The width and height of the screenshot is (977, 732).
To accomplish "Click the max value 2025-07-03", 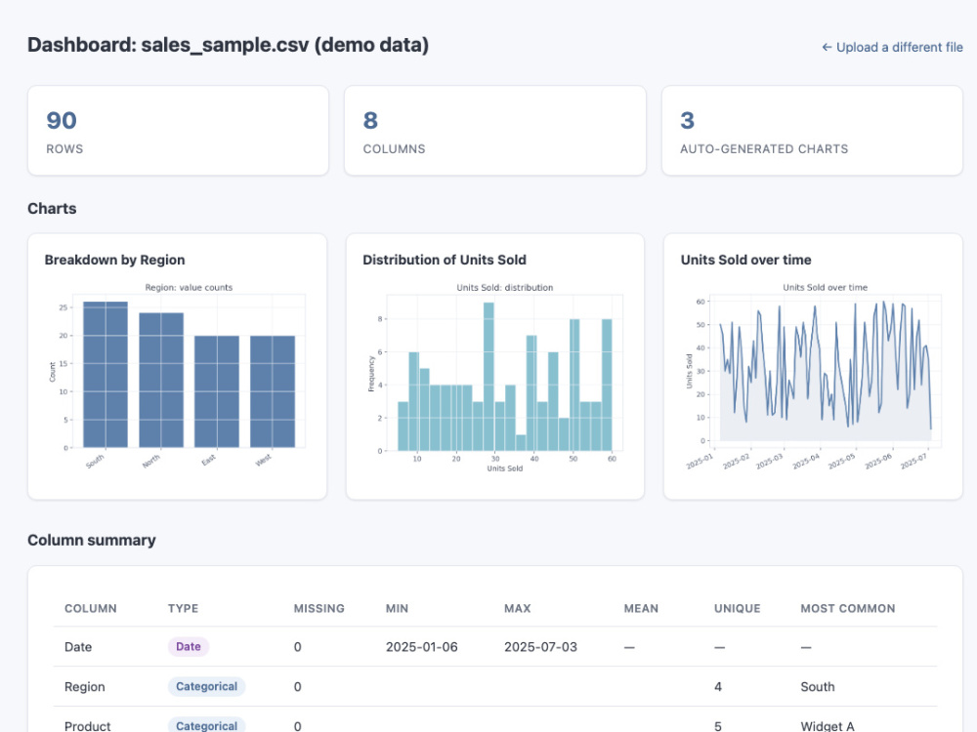I will tap(541, 647).
